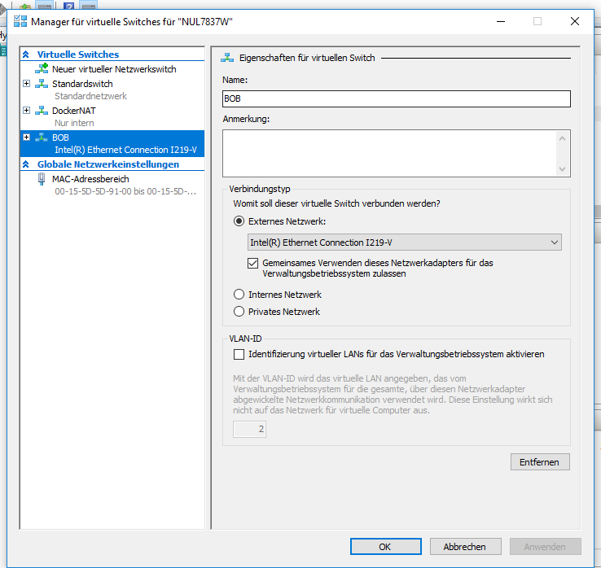Click the Globale Netzwerkeinstellungen header
Viewport: 601px width, 568px height.
tap(108, 164)
